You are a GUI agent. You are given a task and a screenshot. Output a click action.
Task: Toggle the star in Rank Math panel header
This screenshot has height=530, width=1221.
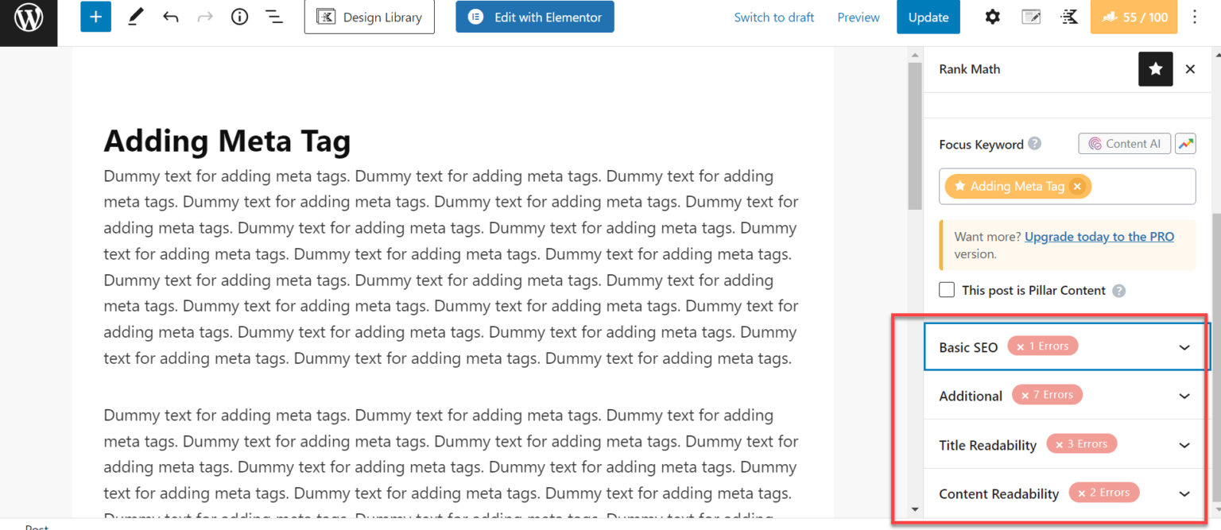[x=1155, y=69]
